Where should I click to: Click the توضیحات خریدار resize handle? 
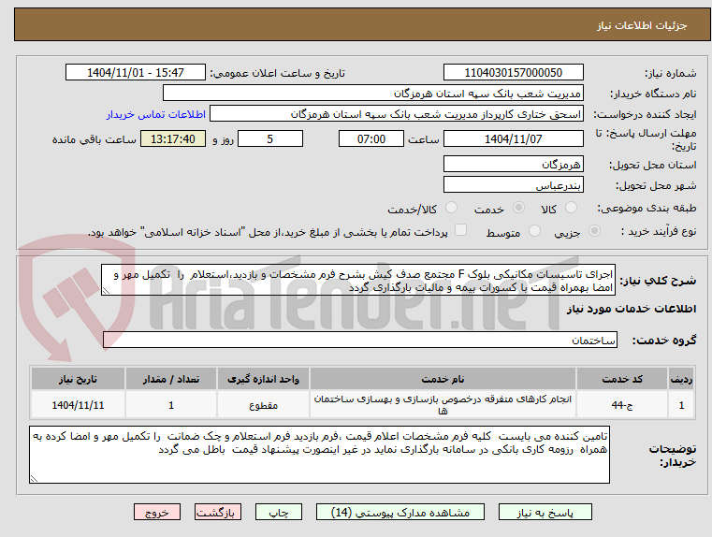34,478
